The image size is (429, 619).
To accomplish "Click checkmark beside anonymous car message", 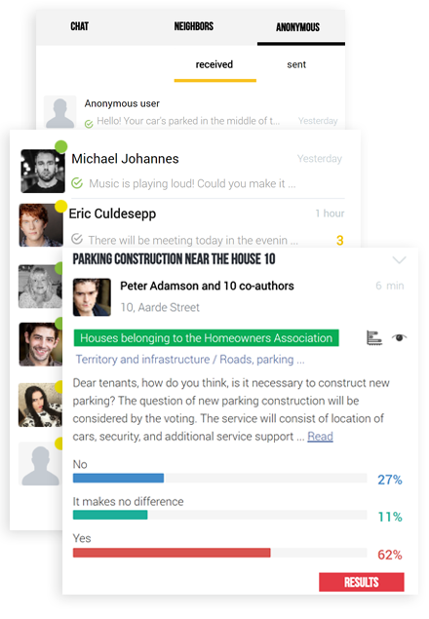I will click(x=89, y=124).
